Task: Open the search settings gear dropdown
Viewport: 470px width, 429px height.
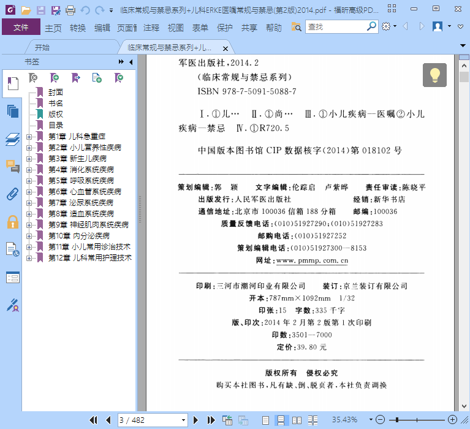Action: tap(389, 26)
